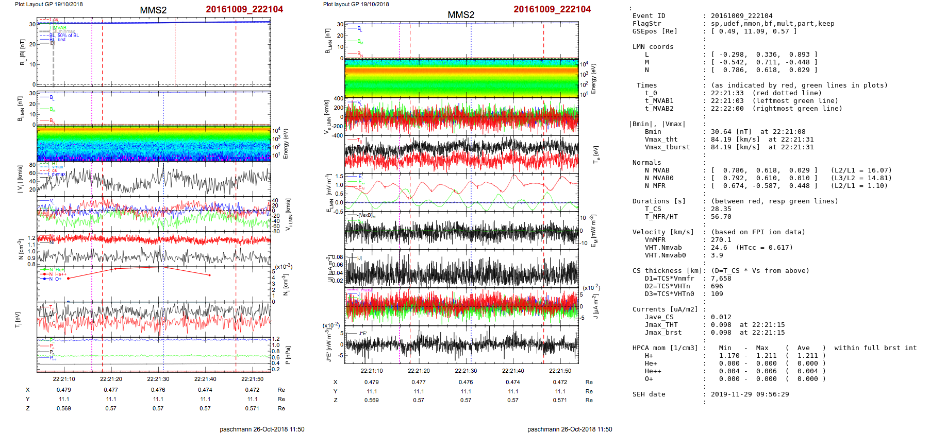Click the HPCA mom [1/cm3] heading
Image resolution: width=930 pixels, height=433 pixels.
[665, 348]
